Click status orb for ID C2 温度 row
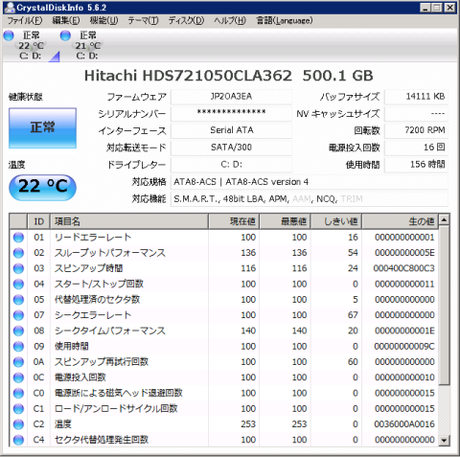The image size is (460, 457). coord(18,424)
